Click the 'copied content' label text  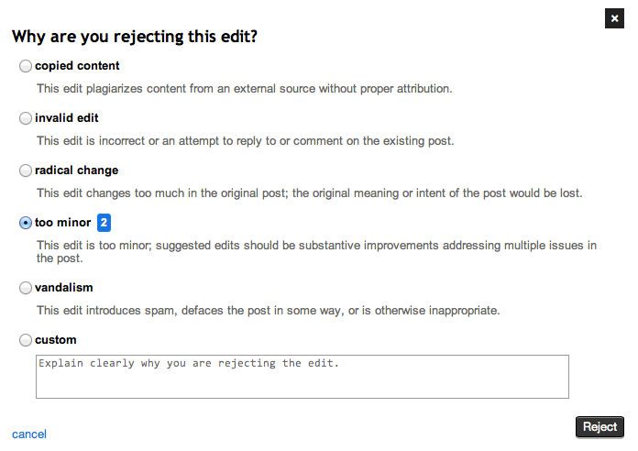coord(77,66)
